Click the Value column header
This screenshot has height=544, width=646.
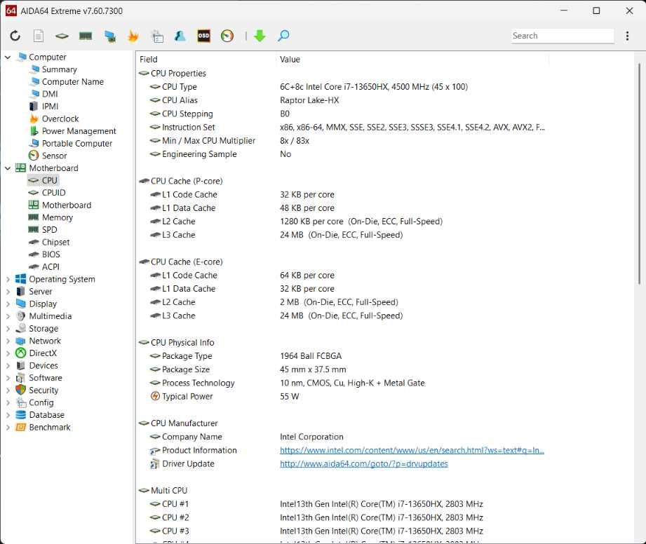412,60
